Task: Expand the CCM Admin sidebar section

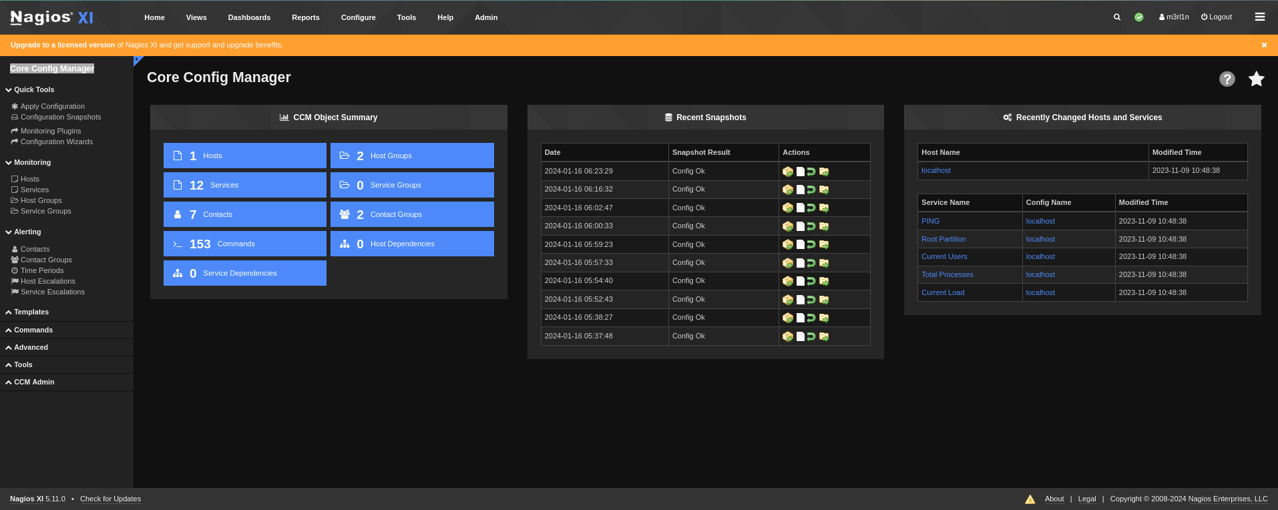Action: (x=30, y=382)
